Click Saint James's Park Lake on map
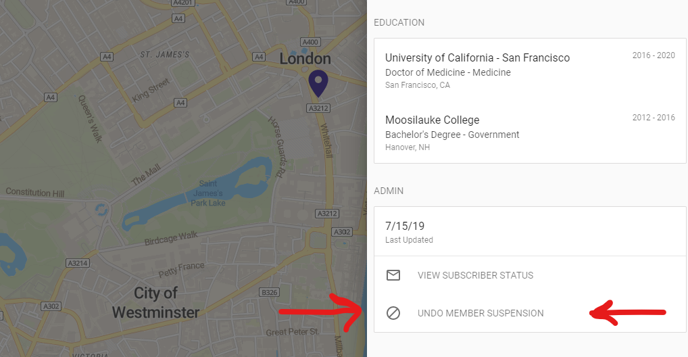Screen dimensions: 688x357 (208, 193)
